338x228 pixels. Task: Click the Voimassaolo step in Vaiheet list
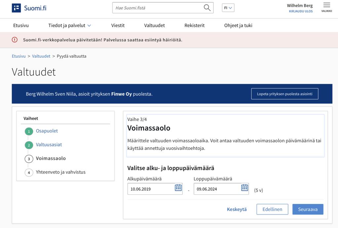click(x=51, y=158)
